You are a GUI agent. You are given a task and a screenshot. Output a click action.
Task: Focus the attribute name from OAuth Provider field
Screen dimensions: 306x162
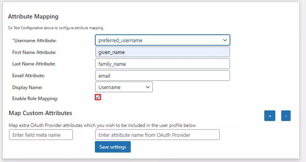tap(157, 135)
